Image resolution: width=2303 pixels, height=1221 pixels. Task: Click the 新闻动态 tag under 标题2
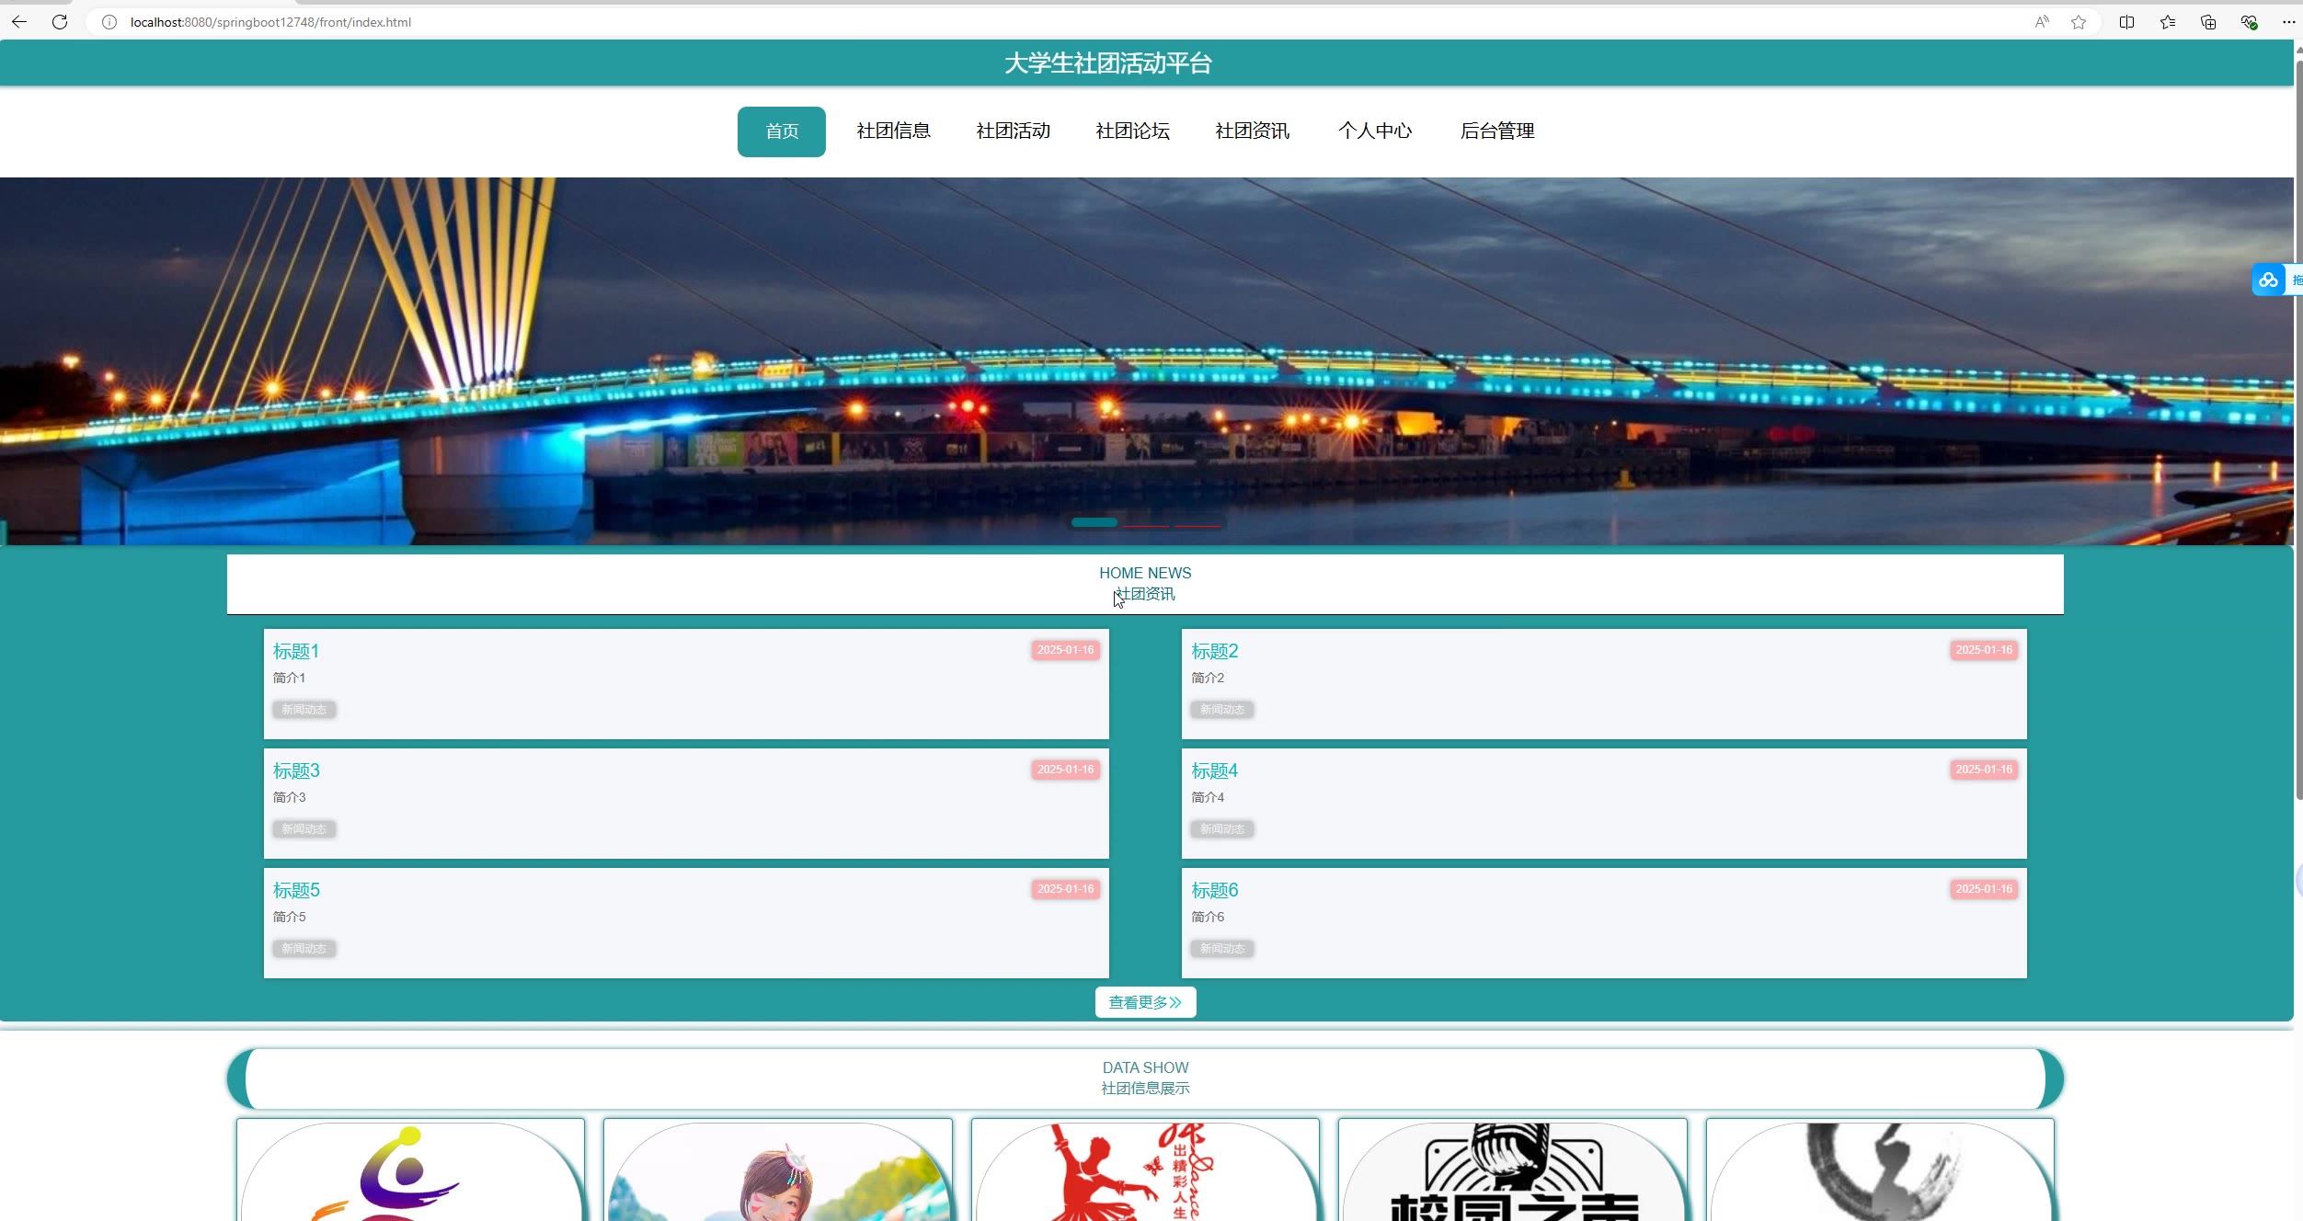(x=1222, y=710)
